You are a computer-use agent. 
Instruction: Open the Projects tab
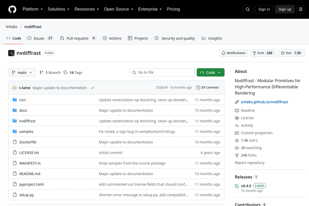tap(138, 38)
